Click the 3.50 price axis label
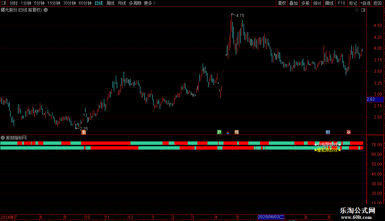The height and width of the screenshot is (221, 385). pos(378,71)
